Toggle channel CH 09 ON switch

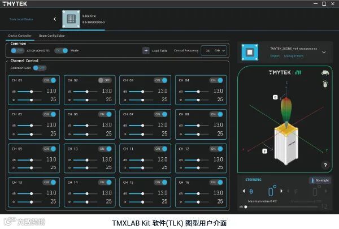coord(49,149)
